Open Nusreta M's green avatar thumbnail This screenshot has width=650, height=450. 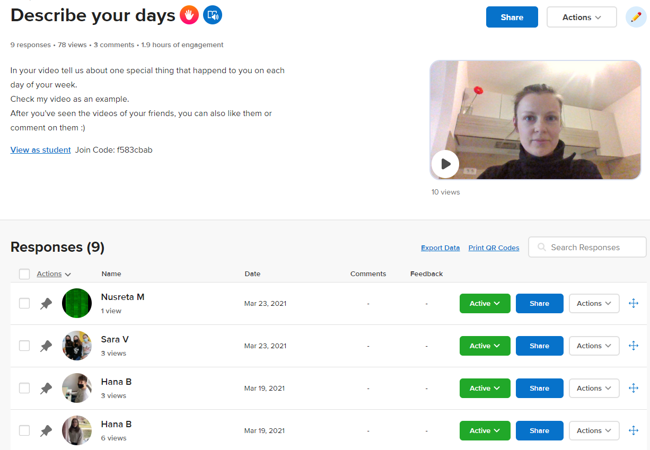point(77,303)
